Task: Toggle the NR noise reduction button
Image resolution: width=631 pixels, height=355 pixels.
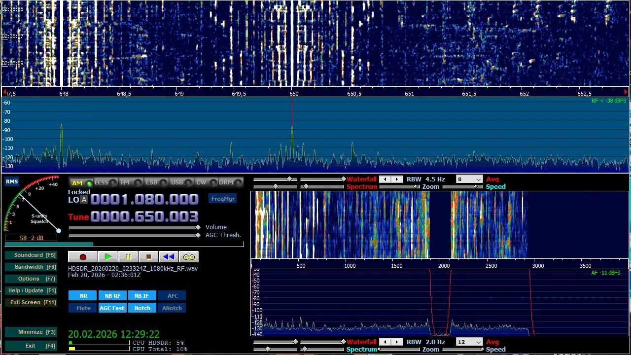Action: point(83,296)
